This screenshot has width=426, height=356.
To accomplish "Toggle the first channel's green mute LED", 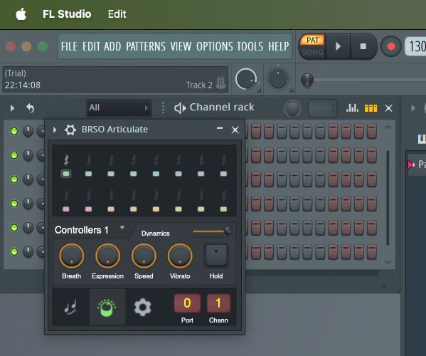I will 14,131.
